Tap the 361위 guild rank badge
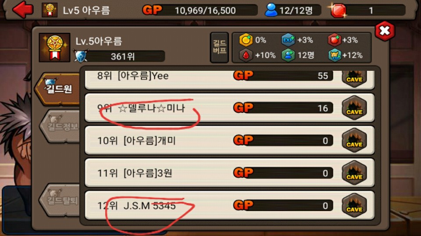 pos(120,56)
